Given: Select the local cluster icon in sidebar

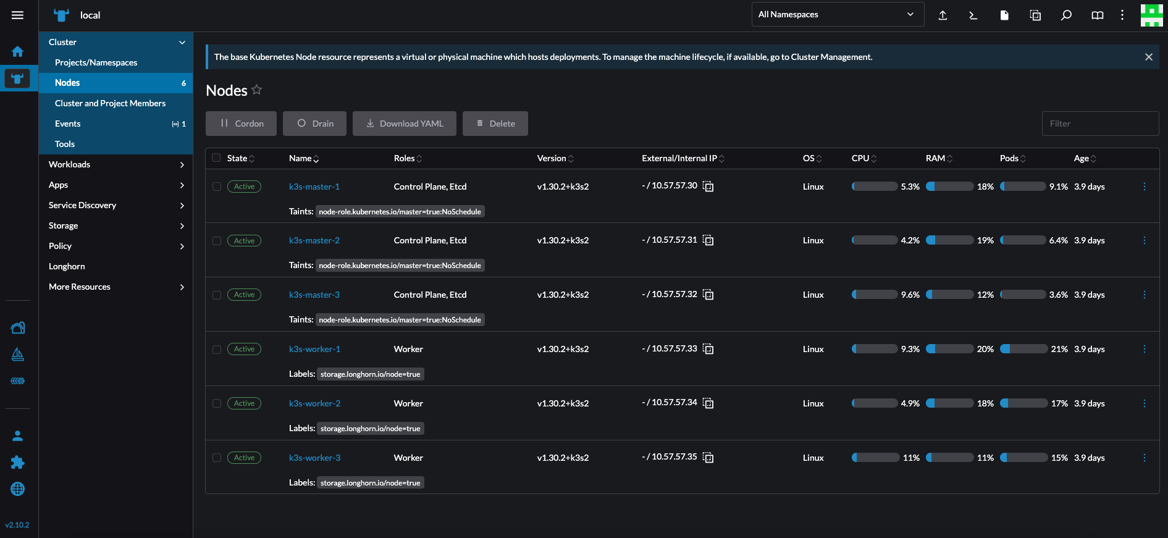Looking at the screenshot, I should coord(17,78).
